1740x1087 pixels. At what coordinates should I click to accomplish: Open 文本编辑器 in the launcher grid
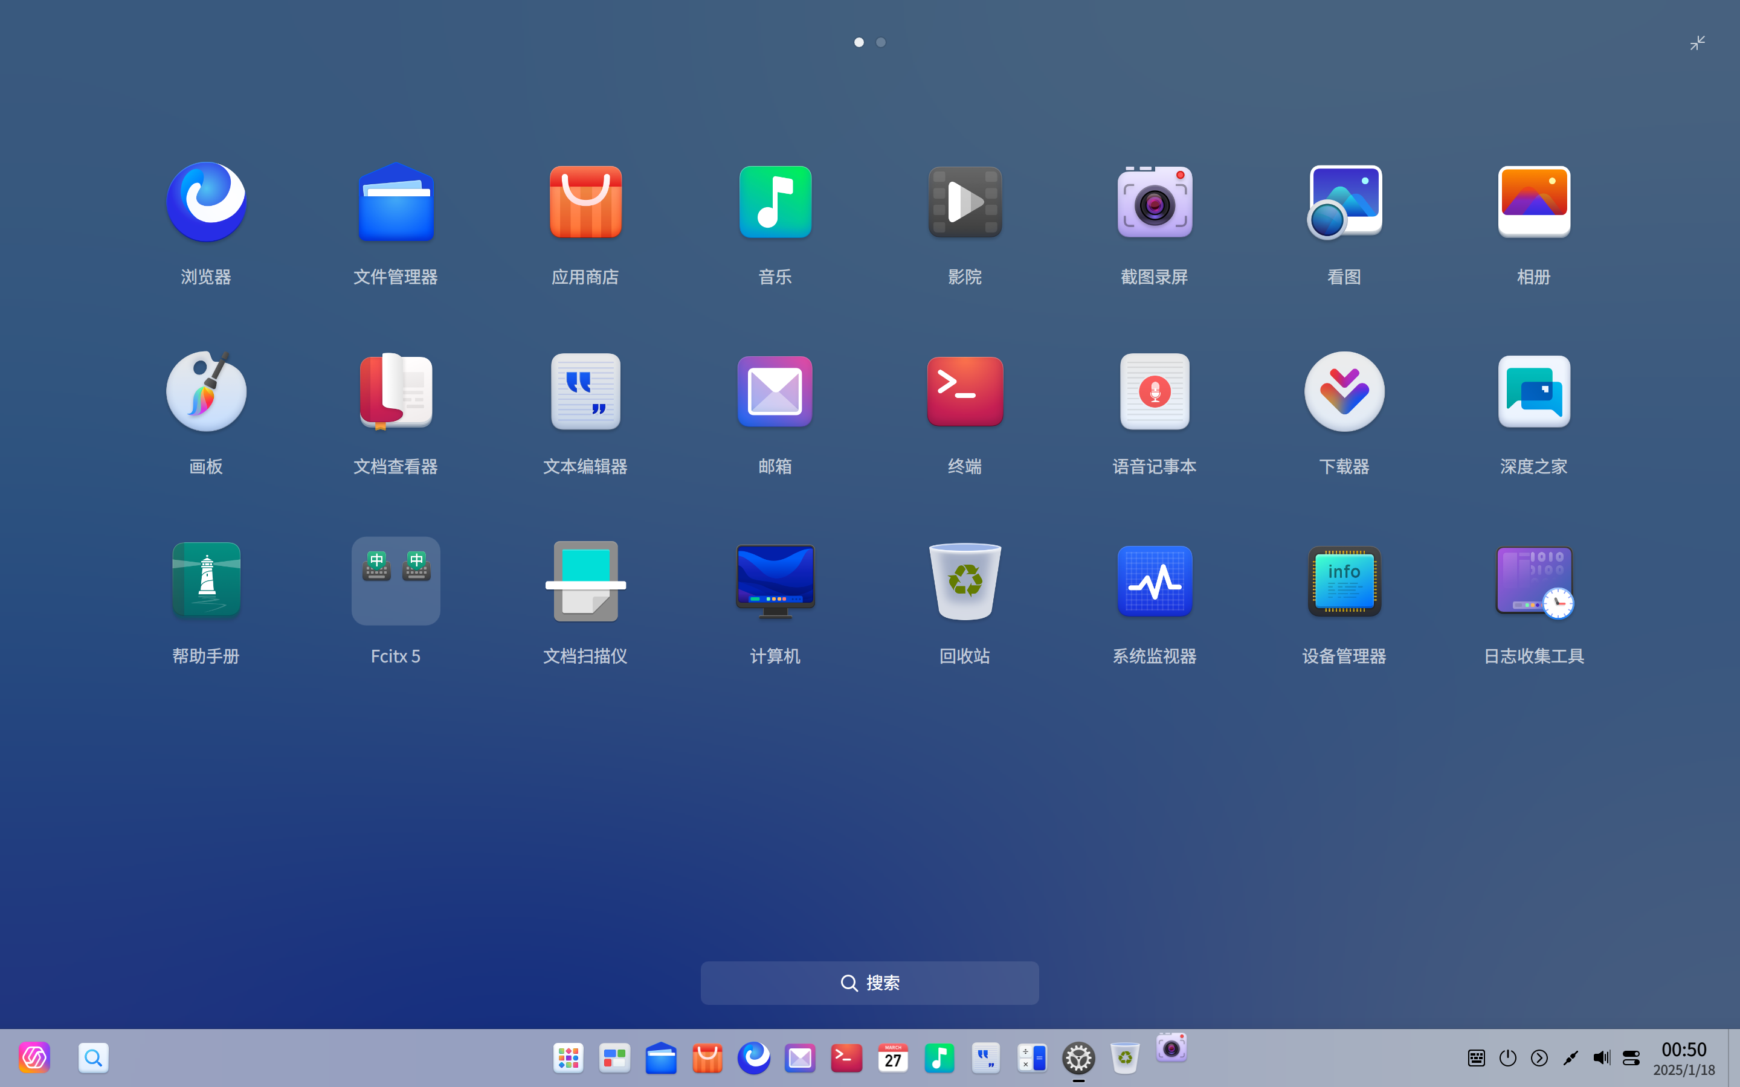585,391
